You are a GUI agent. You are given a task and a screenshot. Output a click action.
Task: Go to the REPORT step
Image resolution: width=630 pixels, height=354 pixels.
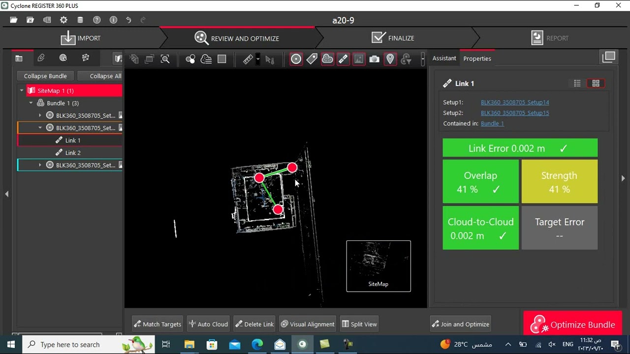coord(550,38)
